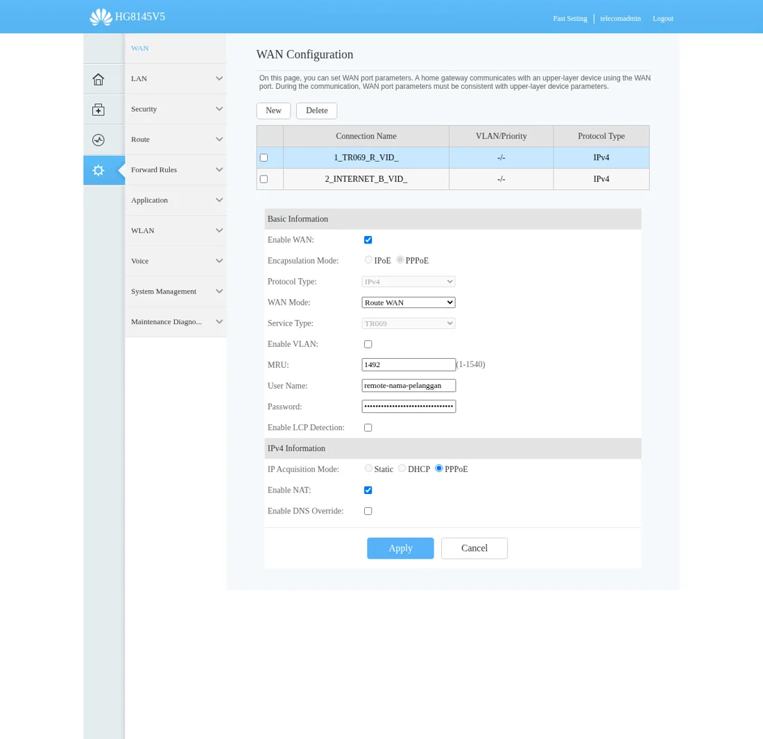Screen dimensions: 763x739
Task: Expand the Route menu section
Action: 175,139
